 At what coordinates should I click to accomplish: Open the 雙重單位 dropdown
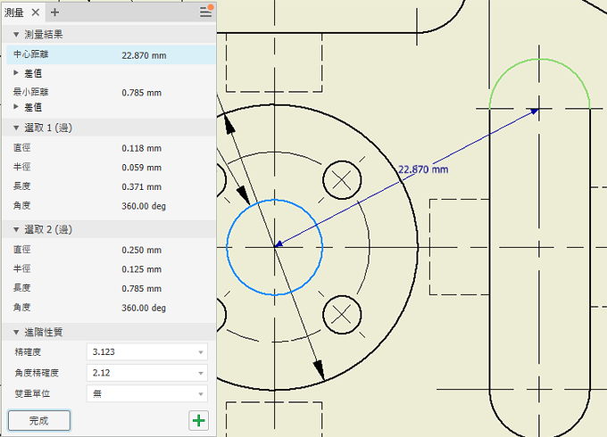point(147,393)
